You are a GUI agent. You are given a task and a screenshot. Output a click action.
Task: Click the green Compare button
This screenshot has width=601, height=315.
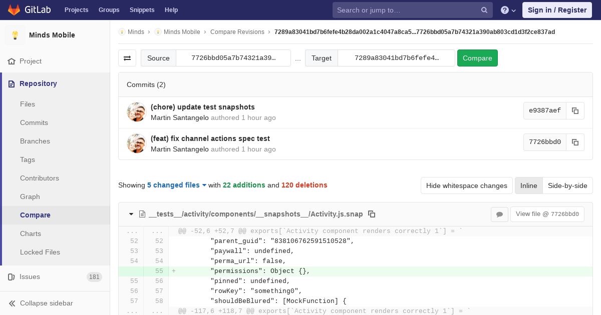(x=477, y=58)
